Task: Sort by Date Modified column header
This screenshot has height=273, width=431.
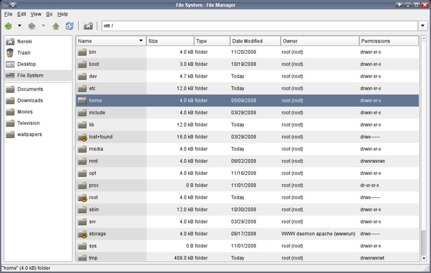Action: (x=255, y=41)
